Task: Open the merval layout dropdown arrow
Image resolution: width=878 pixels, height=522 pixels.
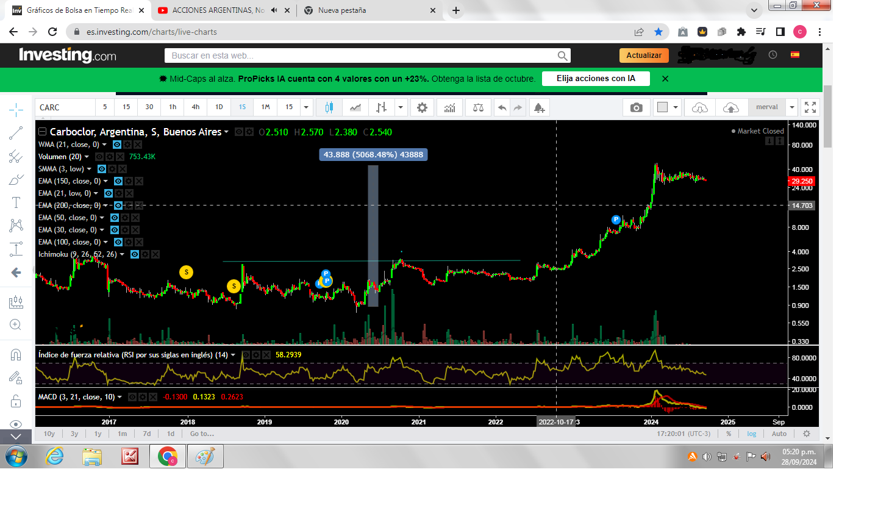Action: (791, 107)
